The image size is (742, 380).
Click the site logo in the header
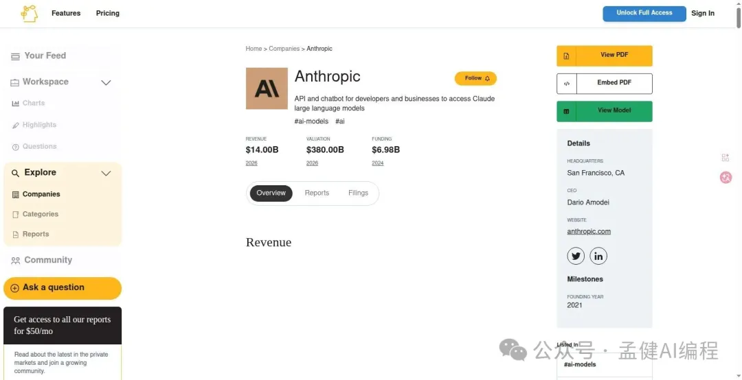tap(29, 14)
